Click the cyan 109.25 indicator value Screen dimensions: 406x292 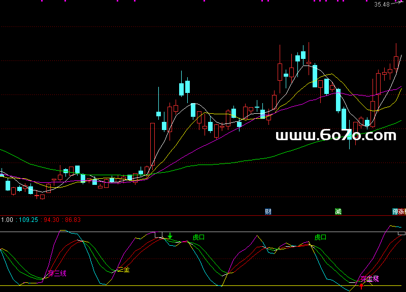[27, 220]
